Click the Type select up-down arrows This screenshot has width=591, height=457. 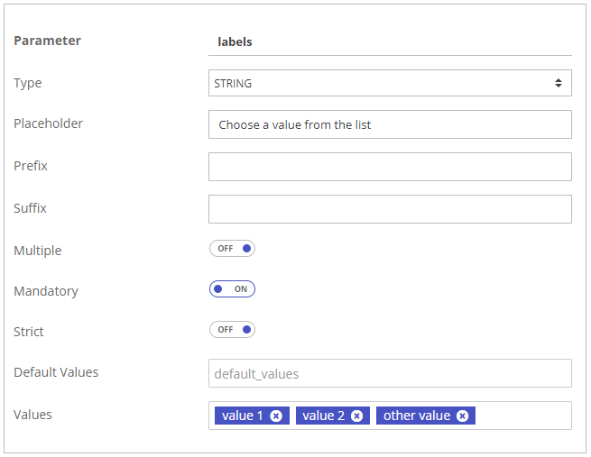coord(559,84)
